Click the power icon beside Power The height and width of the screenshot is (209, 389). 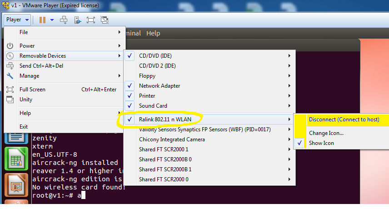coord(10,46)
